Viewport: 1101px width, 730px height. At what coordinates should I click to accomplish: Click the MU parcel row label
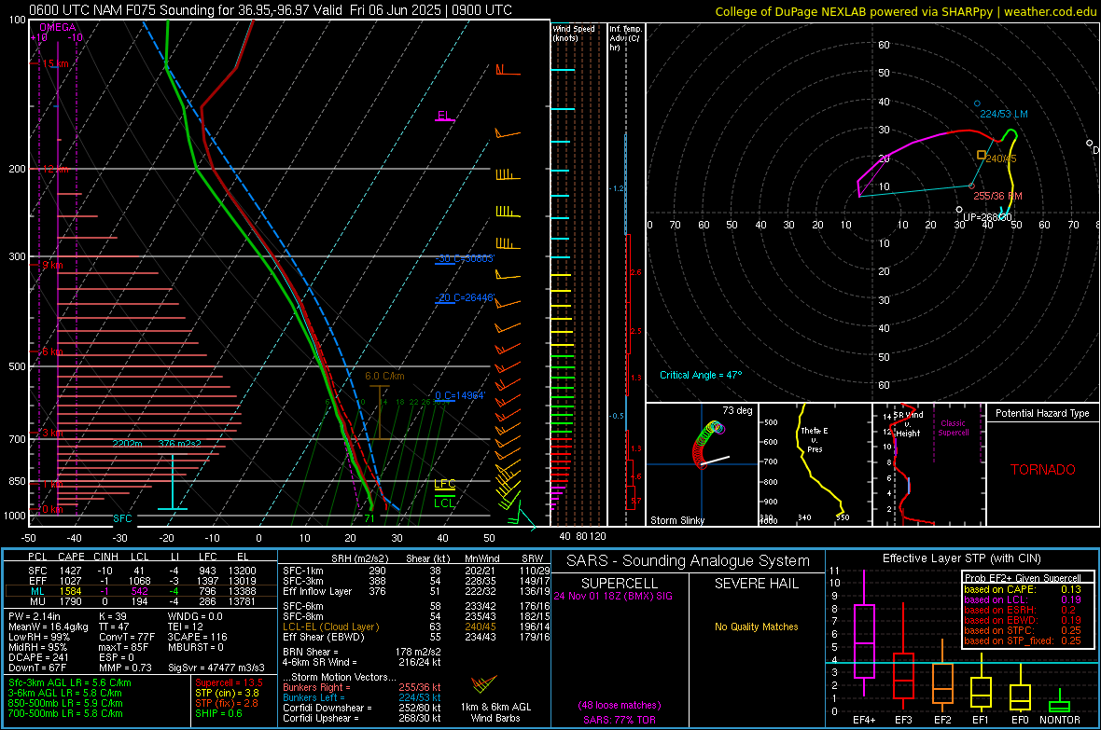37,601
